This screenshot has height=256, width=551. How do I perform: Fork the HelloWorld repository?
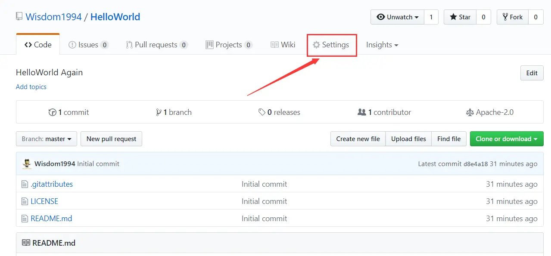click(512, 17)
